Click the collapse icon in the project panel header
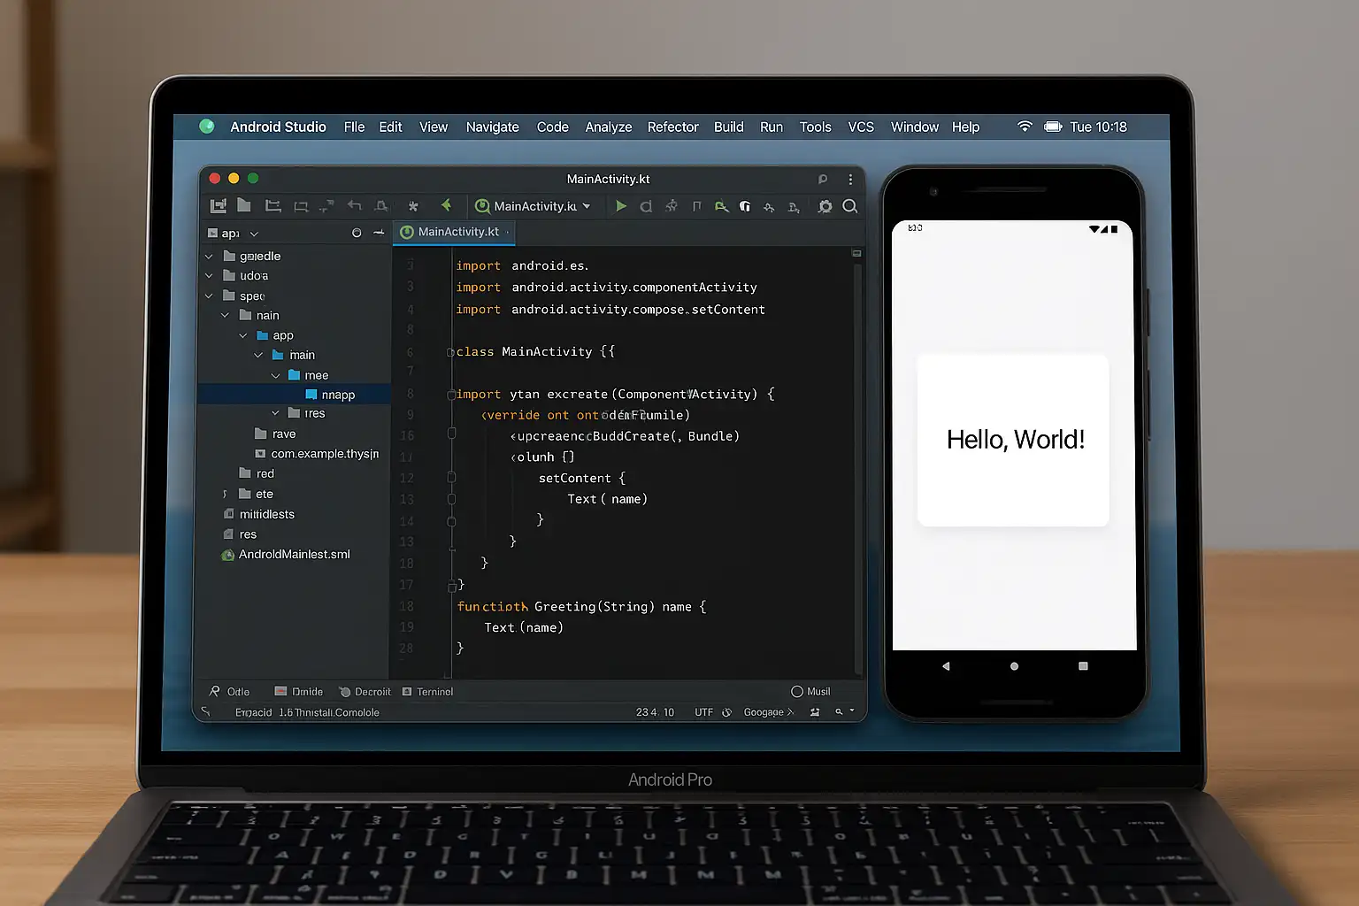This screenshot has height=906, width=1359. coord(379,233)
